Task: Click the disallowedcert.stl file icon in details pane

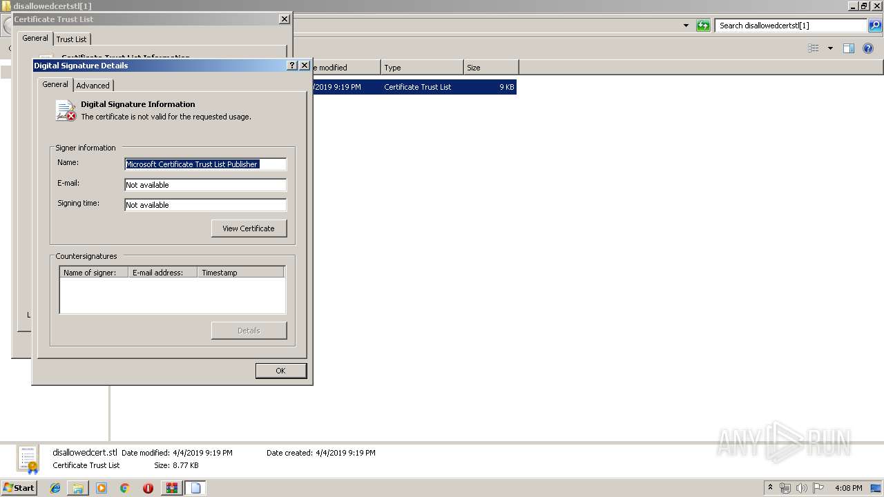Action: 28,460
